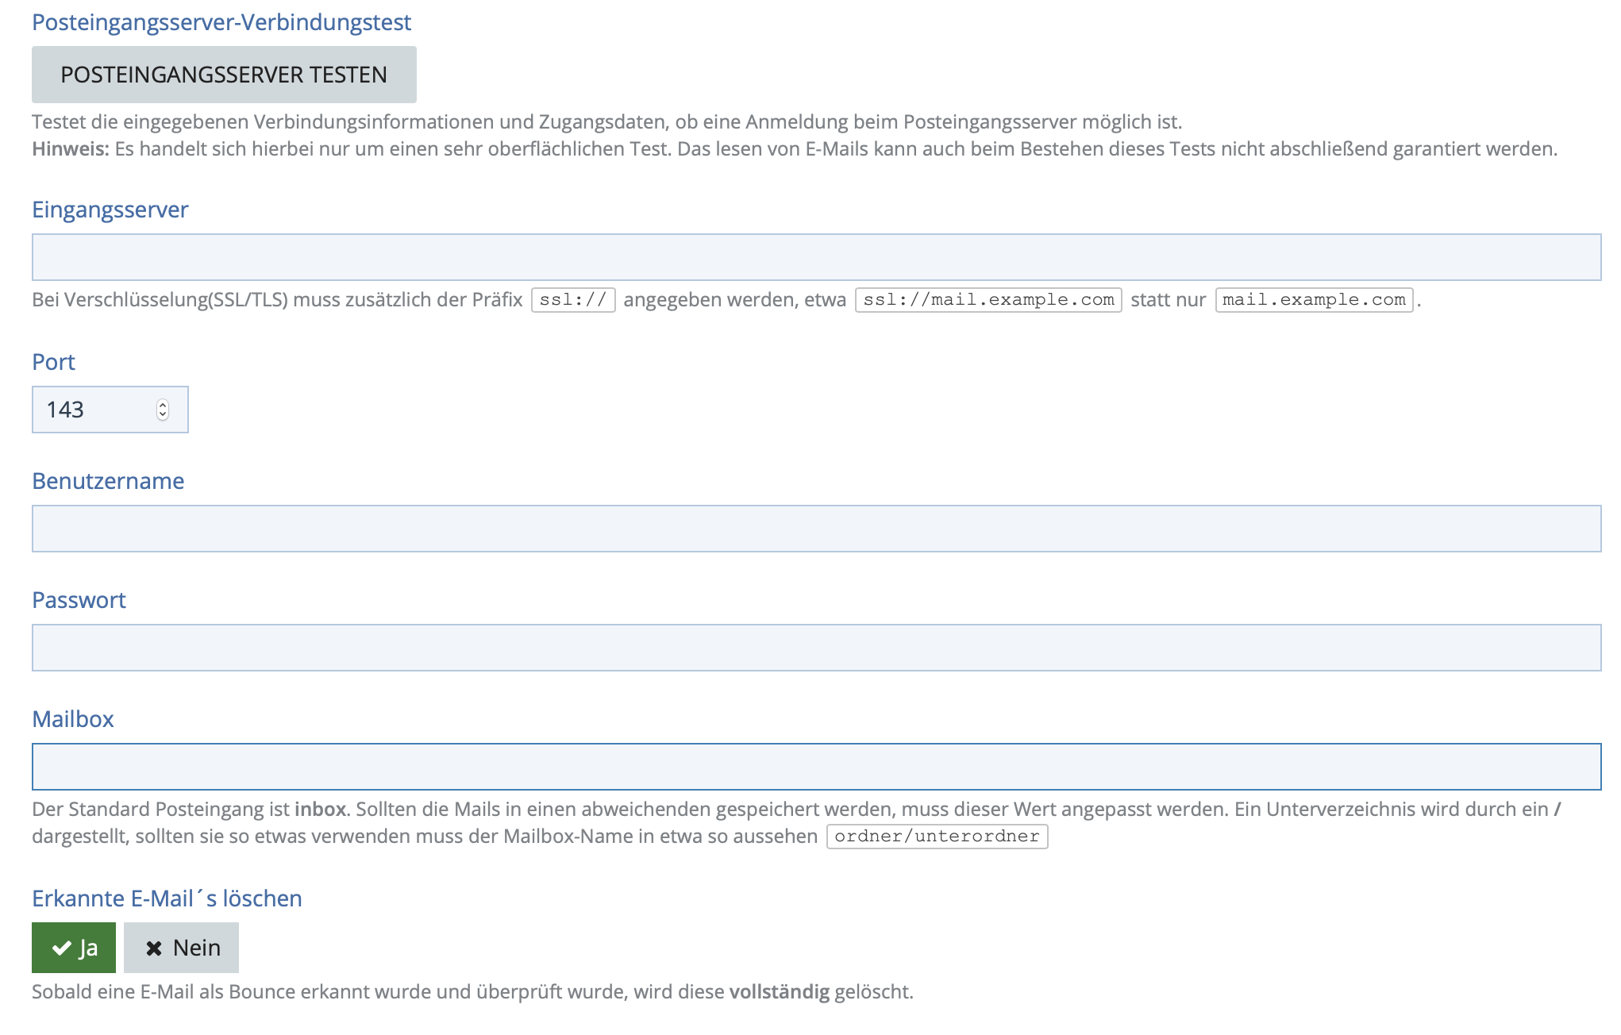This screenshot has height=1035, width=1621.
Task: Focus the Passwort input field
Action: point(816,648)
